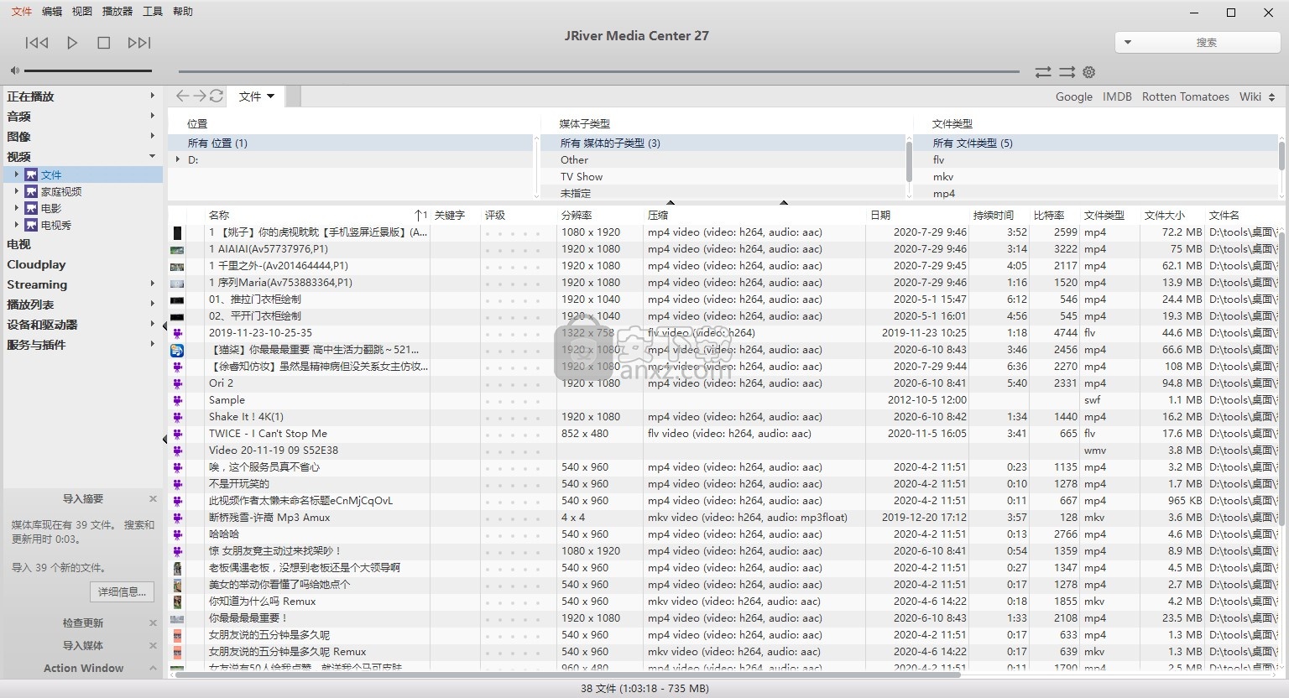Expand the 电影 tree node
The image size is (1289, 698).
16,208
